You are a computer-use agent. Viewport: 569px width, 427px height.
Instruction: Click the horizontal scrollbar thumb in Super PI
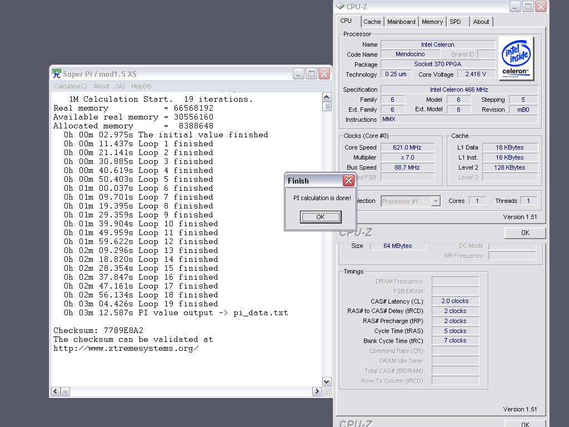click(x=65, y=392)
